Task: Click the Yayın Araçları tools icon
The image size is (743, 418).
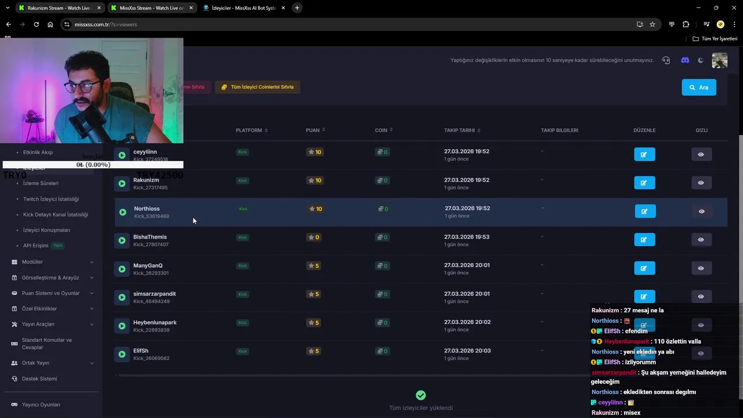Action: (15, 325)
